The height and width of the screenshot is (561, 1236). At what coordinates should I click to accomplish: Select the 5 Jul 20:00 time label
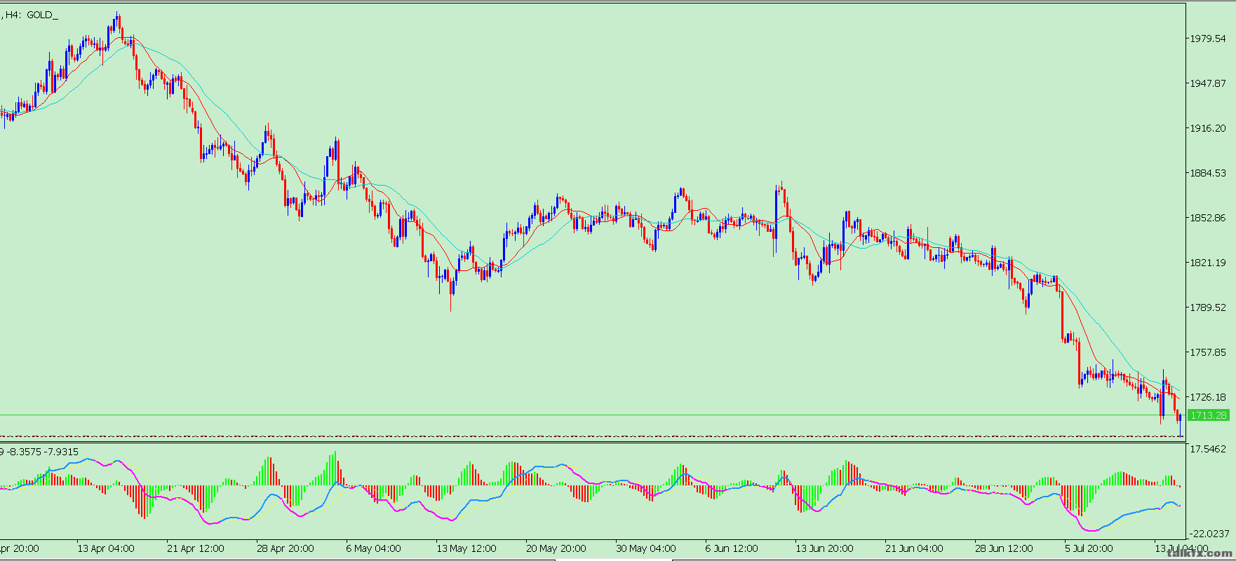point(1089,548)
